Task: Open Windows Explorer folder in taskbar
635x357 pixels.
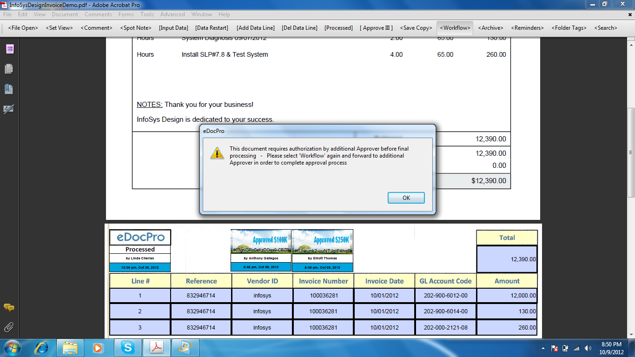Action: 70,348
